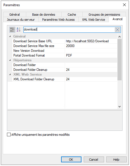
Task: Clear the download search filter
Action: (117, 30)
